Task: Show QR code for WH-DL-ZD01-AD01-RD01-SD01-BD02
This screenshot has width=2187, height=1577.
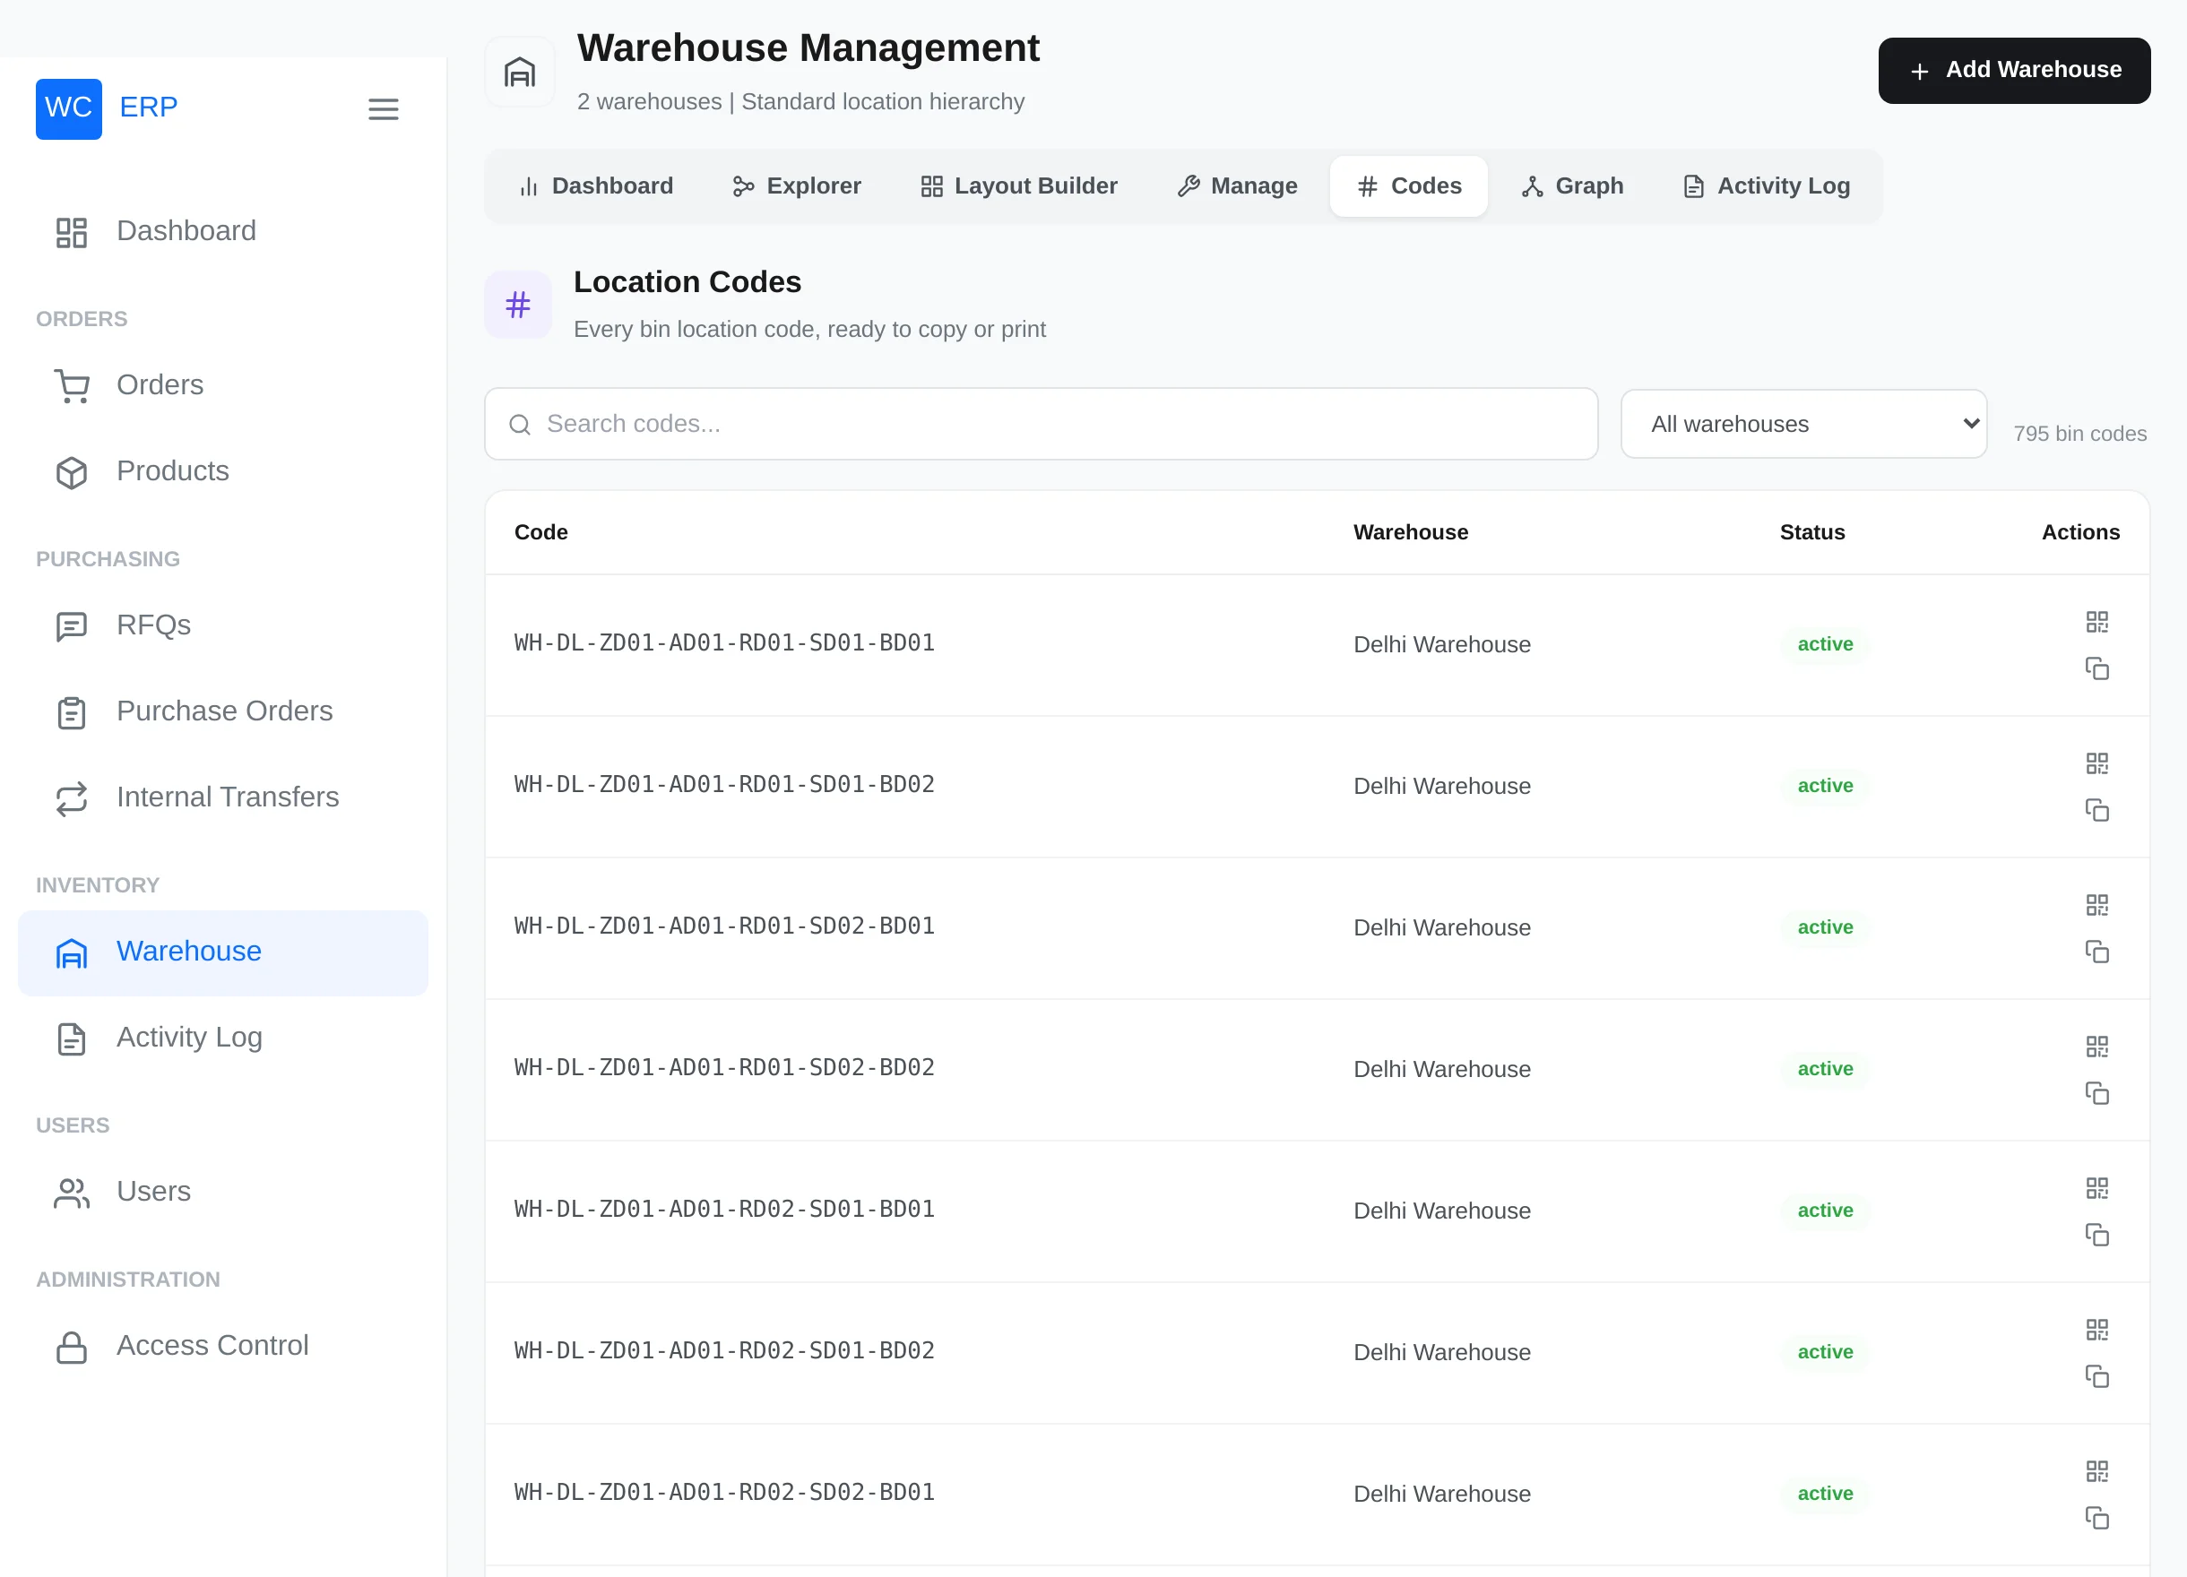Action: 2096,763
